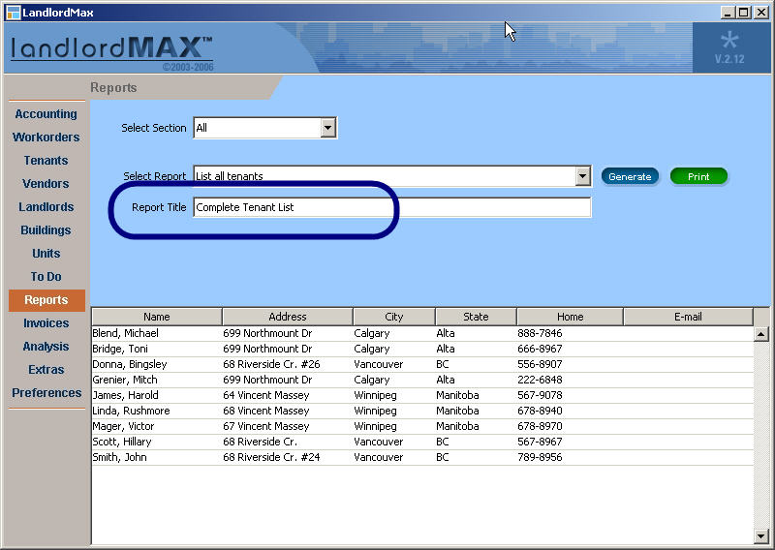Click phone number 789-8956
The image size is (775, 550).
pos(540,458)
